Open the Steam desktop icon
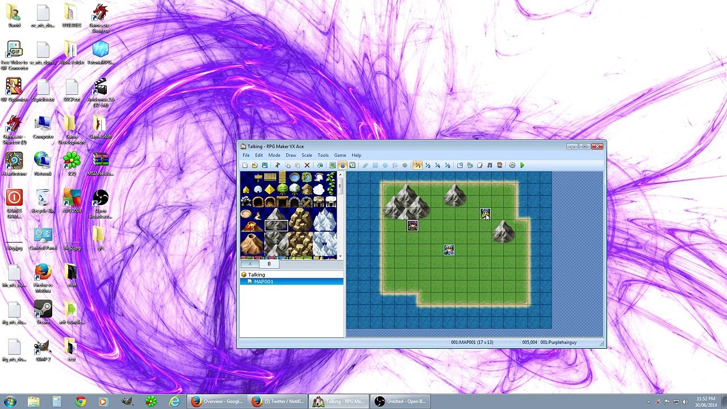 (x=43, y=312)
